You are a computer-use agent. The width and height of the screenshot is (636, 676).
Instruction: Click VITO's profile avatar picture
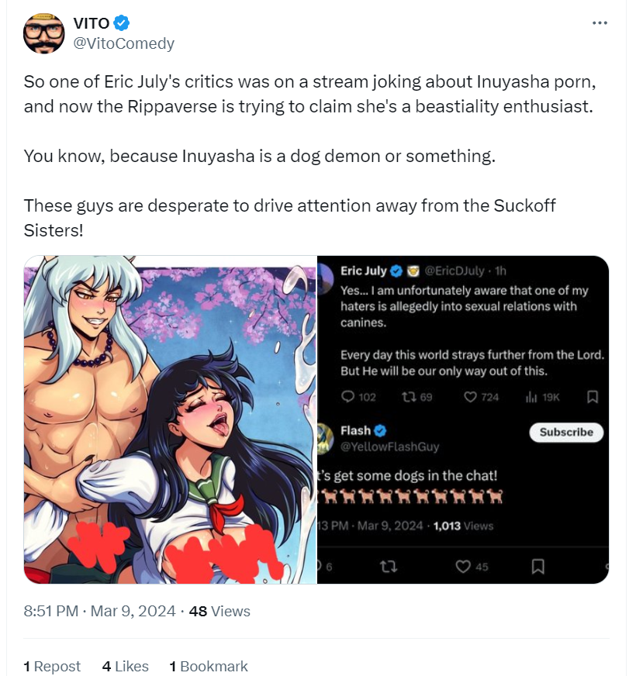pos(44,33)
